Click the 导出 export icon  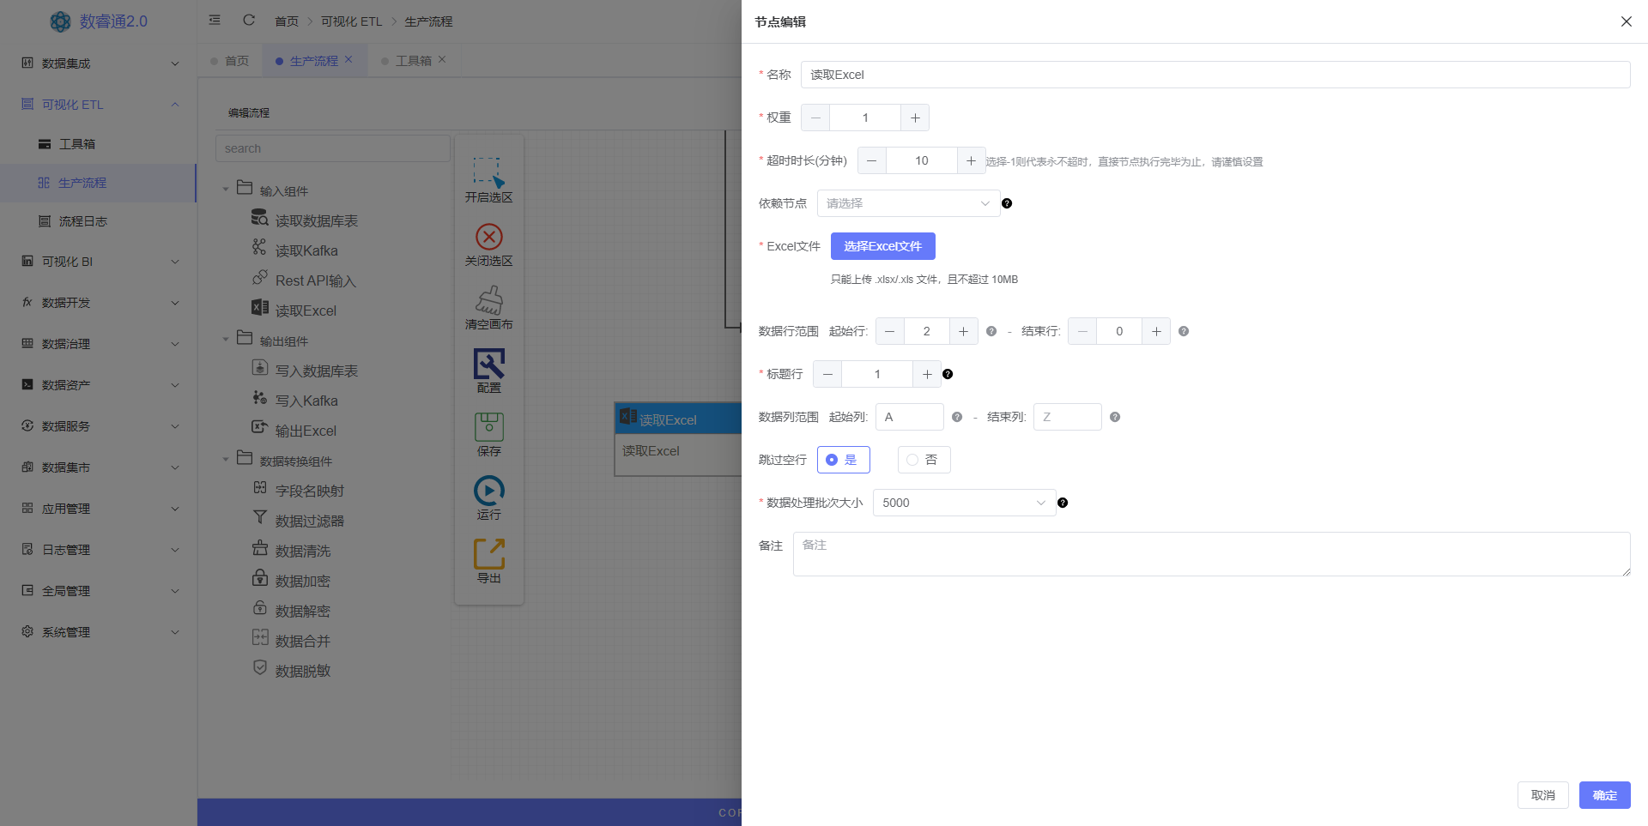pyautogui.click(x=488, y=554)
